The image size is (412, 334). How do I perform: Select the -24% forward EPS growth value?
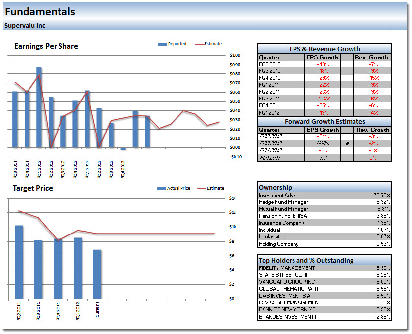click(x=323, y=136)
